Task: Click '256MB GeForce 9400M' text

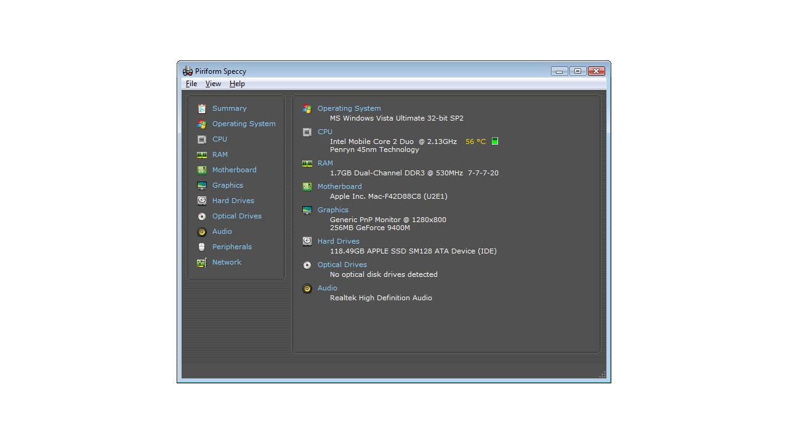Action: tap(370, 228)
